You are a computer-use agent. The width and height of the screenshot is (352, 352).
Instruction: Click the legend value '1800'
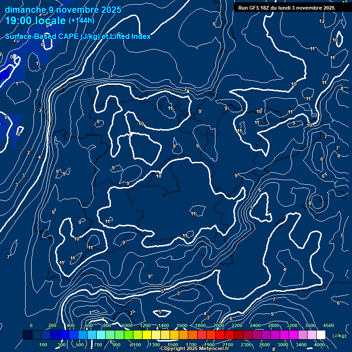click(200, 325)
